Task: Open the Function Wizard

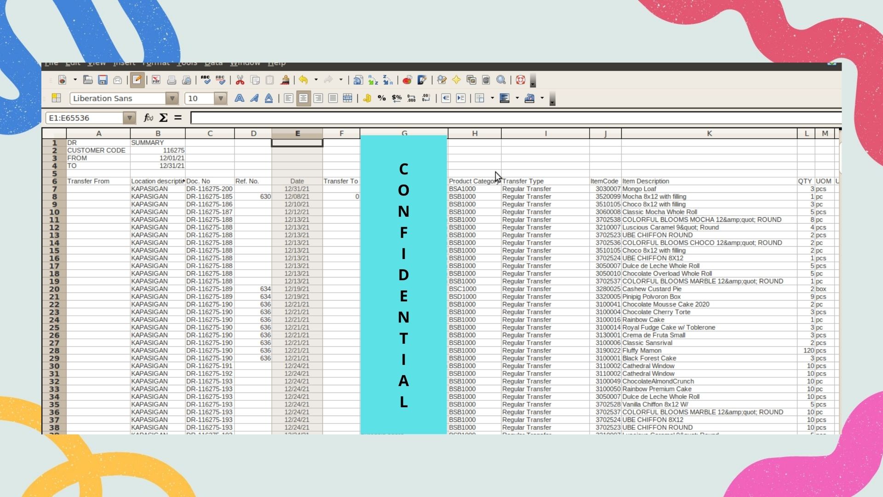Action: tap(148, 118)
